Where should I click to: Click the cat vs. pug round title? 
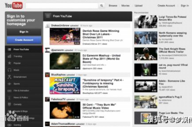[173, 66]
